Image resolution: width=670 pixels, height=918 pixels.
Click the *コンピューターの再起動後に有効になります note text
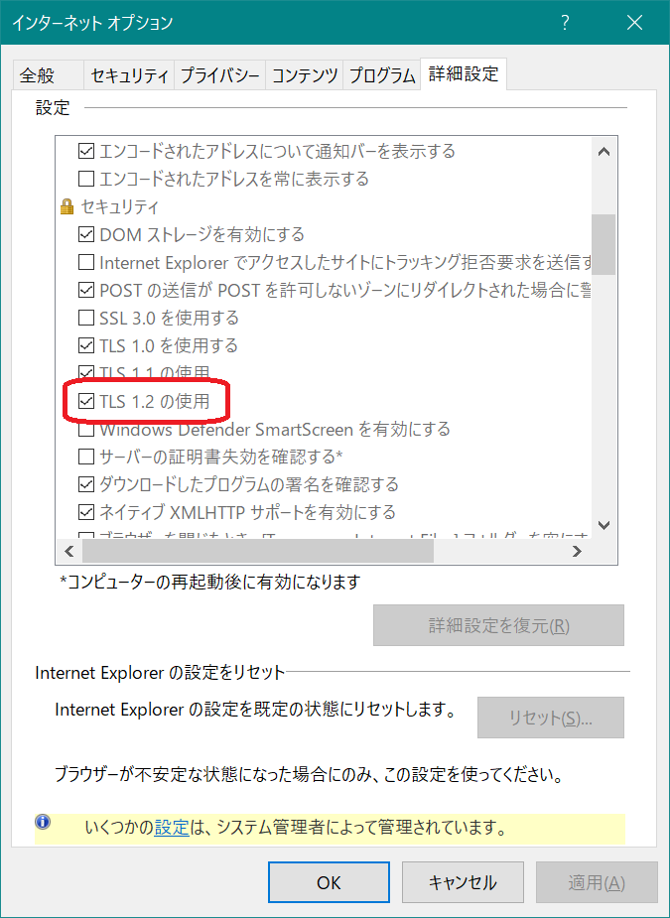tap(210, 583)
